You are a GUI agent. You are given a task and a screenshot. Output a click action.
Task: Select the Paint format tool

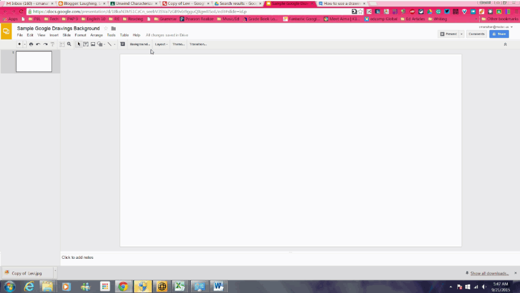coord(52,44)
